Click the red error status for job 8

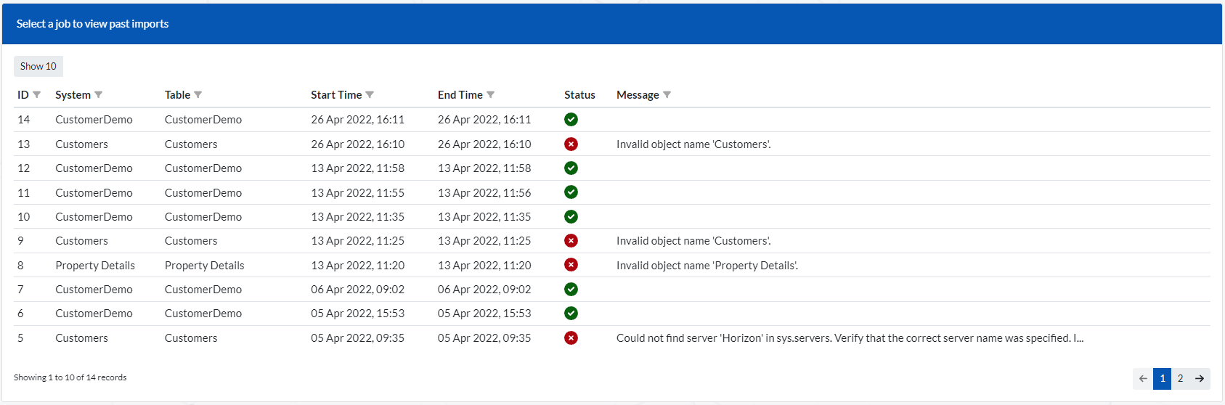(571, 265)
